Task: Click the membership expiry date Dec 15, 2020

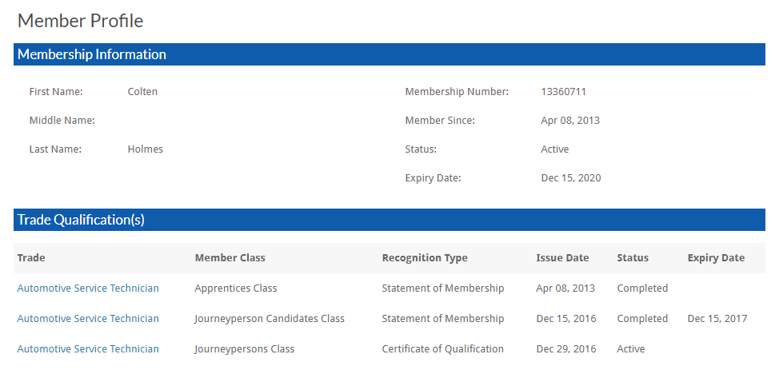Action: pos(571,177)
